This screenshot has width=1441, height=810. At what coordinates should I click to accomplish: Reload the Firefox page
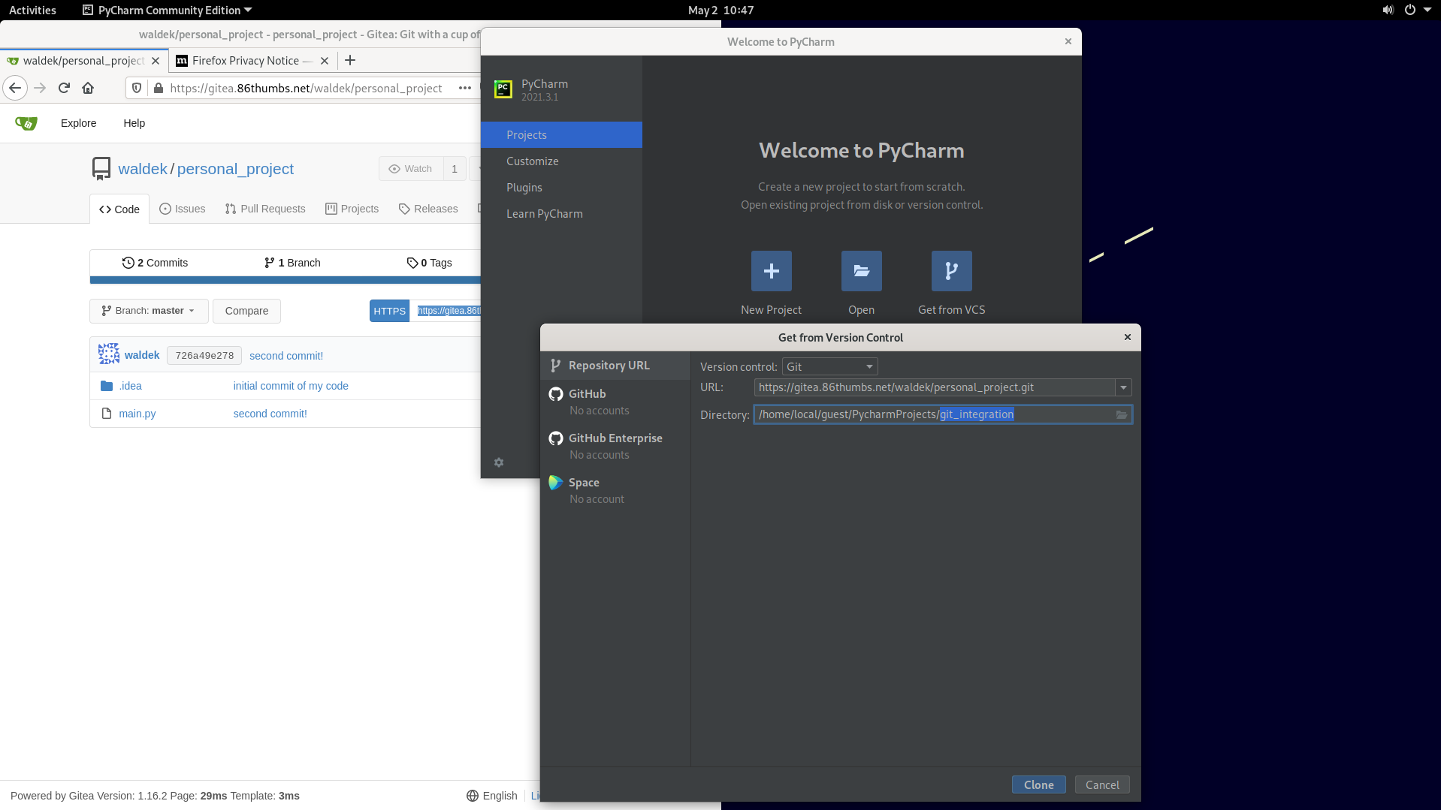tap(64, 88)
